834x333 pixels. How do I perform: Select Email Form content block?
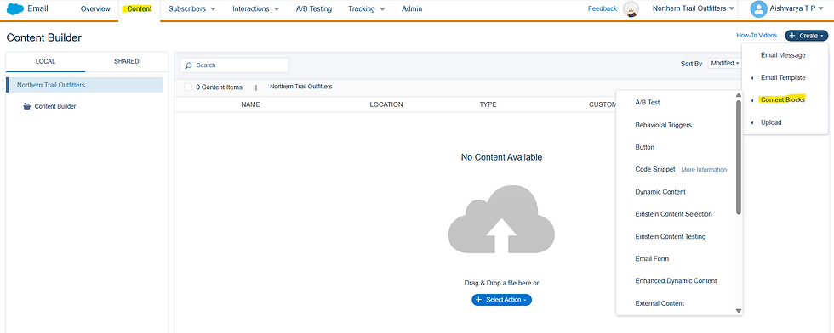coord(652,258)
